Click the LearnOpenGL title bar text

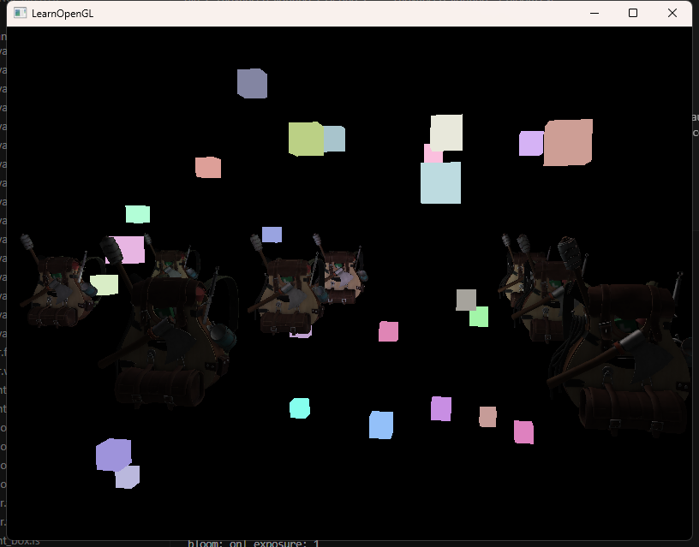[63, 14]
